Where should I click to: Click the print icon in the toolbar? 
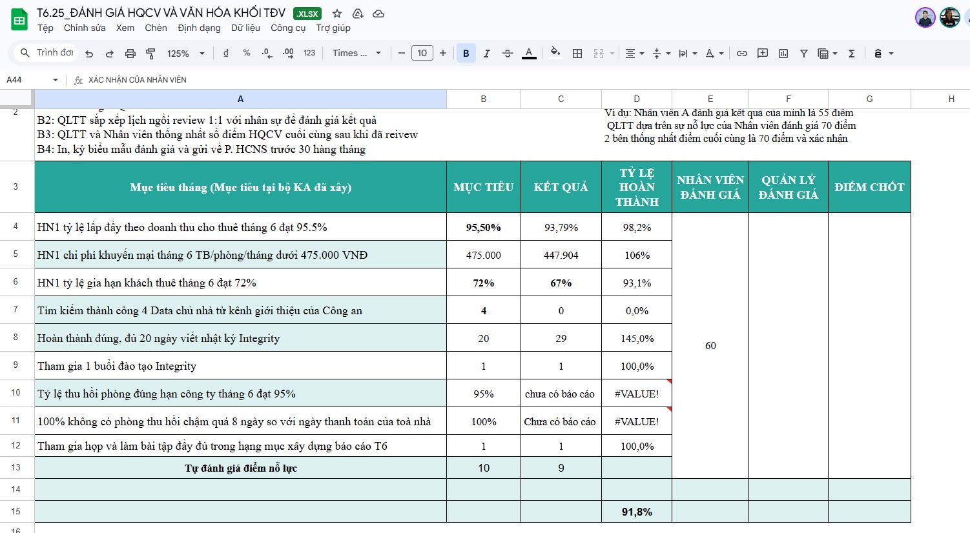pos(130,54)
